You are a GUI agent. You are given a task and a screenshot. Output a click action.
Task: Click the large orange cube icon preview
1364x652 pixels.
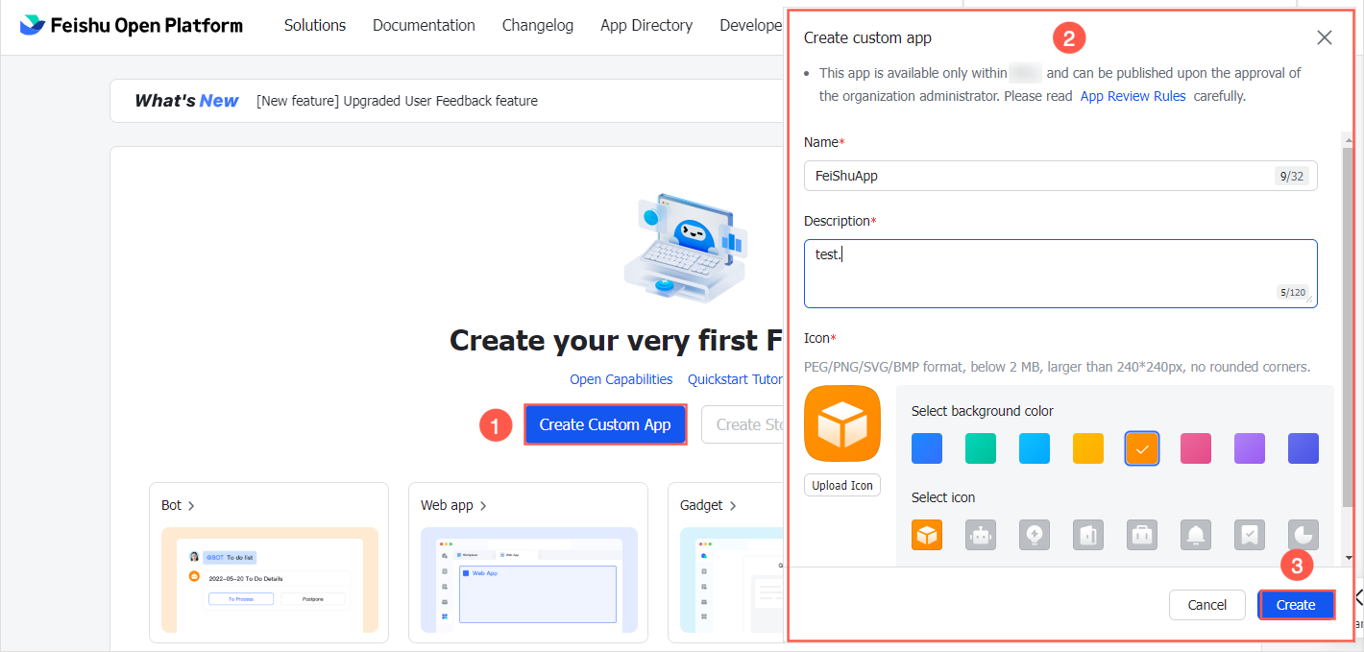tap(842, 423)
